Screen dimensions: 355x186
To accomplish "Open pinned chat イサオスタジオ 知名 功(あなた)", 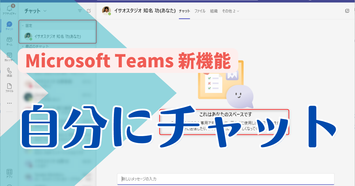I will 58,36.
